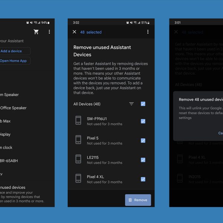Screen dimensions: 223x223
Task: Open the Office Speaker device entry
Action: point(13,108)
